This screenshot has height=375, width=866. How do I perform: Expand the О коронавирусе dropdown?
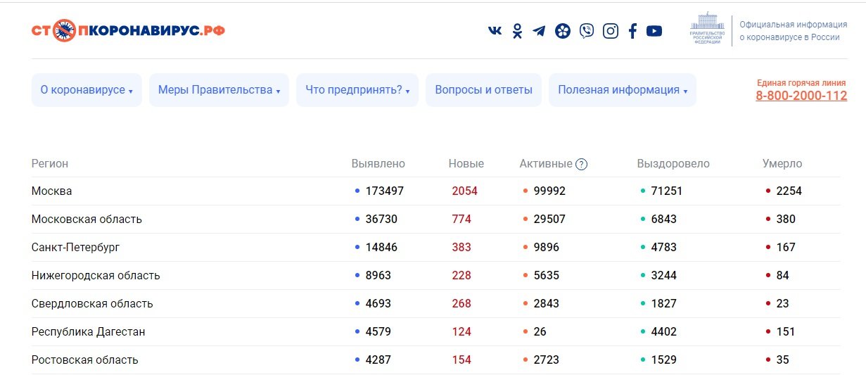pos(87,90)
